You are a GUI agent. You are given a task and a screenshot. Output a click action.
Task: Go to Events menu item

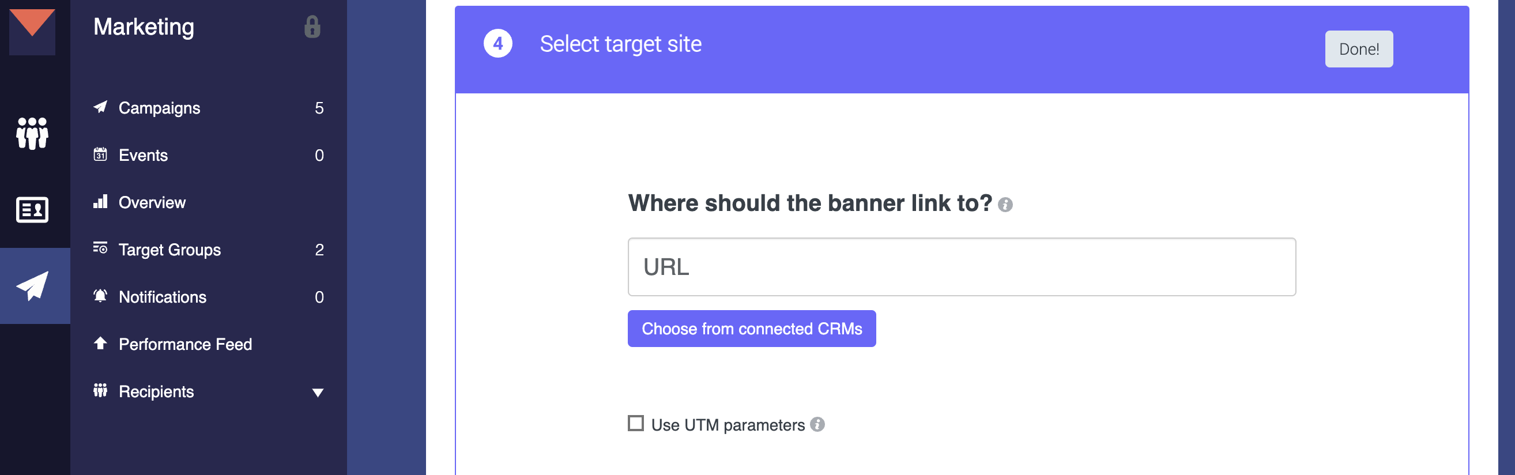pos(143,155)
